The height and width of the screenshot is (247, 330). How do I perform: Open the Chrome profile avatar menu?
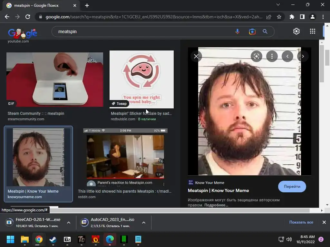click(x=313, y=17)
